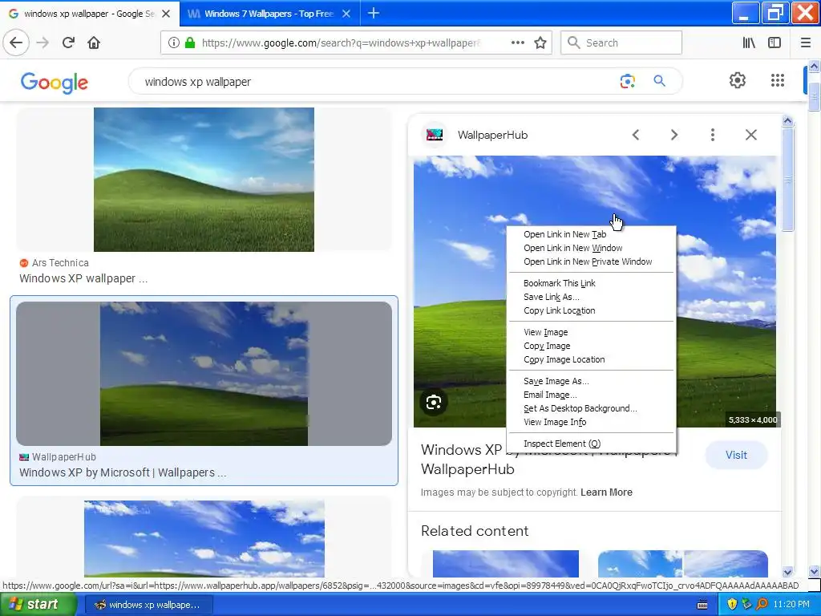Image resolution: width=821 pixels, height=616 pixels.
Task: Click the taskbar clock showing 11:20 PM
Action: tap(791, 605)
